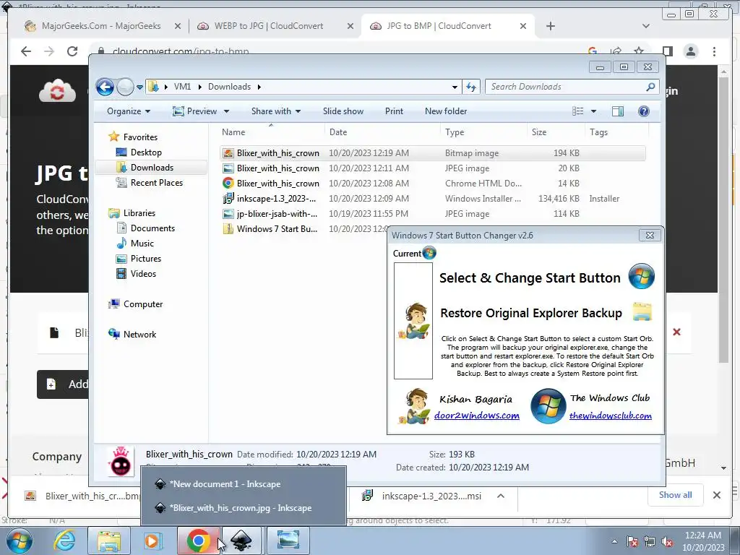Viewport: 740px width, 555px height.
Task: Click Chrome back arrow
Action: point(26,51)
